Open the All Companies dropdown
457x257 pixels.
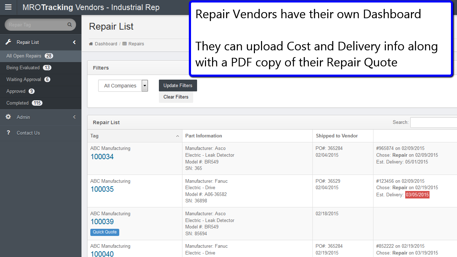[123, 86]
